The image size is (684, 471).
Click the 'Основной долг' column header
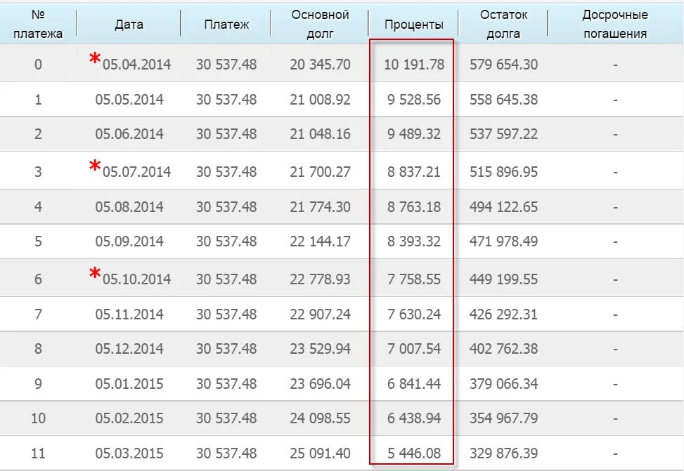tap(320, 24)
